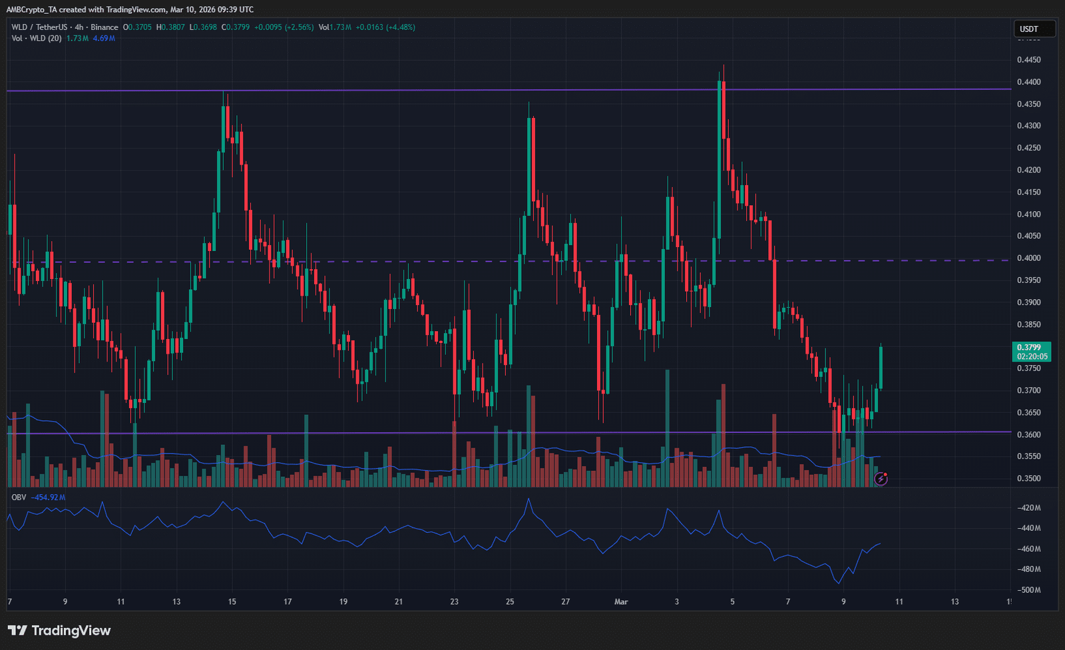Click the OBV value -454.92M
The height and width of the screenshot is (650, 1065).
click(x=48, y=497)
